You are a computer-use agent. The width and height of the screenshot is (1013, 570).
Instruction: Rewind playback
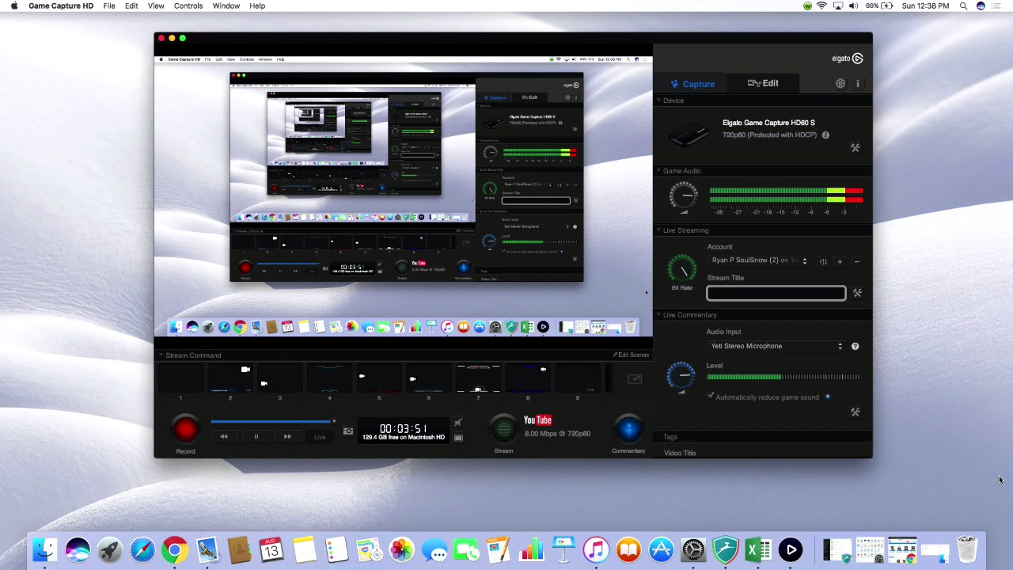pyautogui.click(x=224, y=436)
